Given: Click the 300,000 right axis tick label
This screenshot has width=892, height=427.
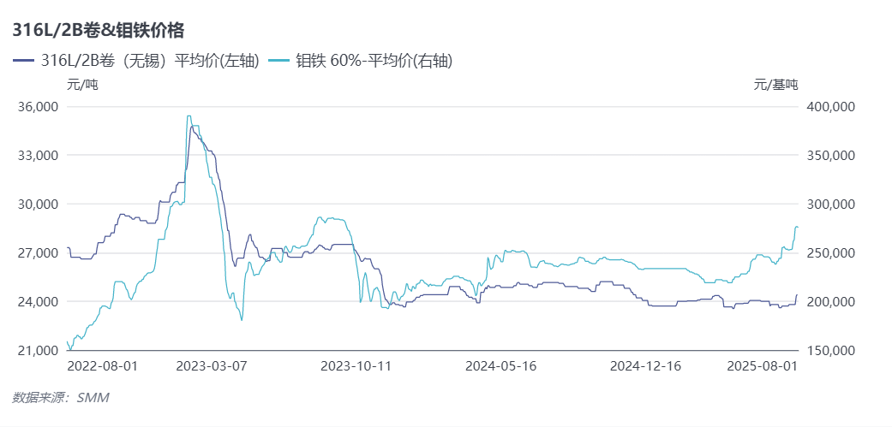Looking at the screenshot, I should click(829, 205).
